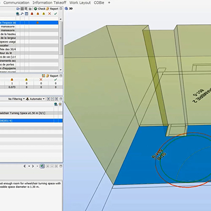Maximize the Results panel
Screen dimensions: 211x211
61,99
